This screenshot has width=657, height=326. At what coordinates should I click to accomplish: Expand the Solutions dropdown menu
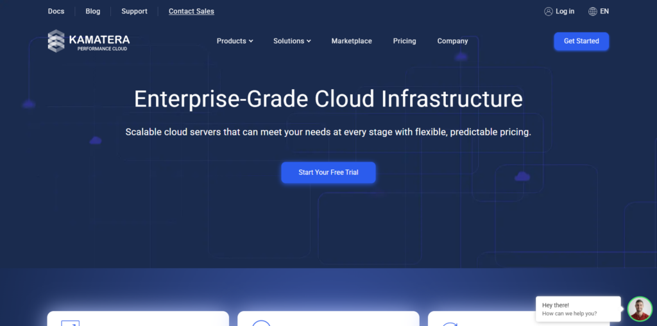click(x=292, y=41)
